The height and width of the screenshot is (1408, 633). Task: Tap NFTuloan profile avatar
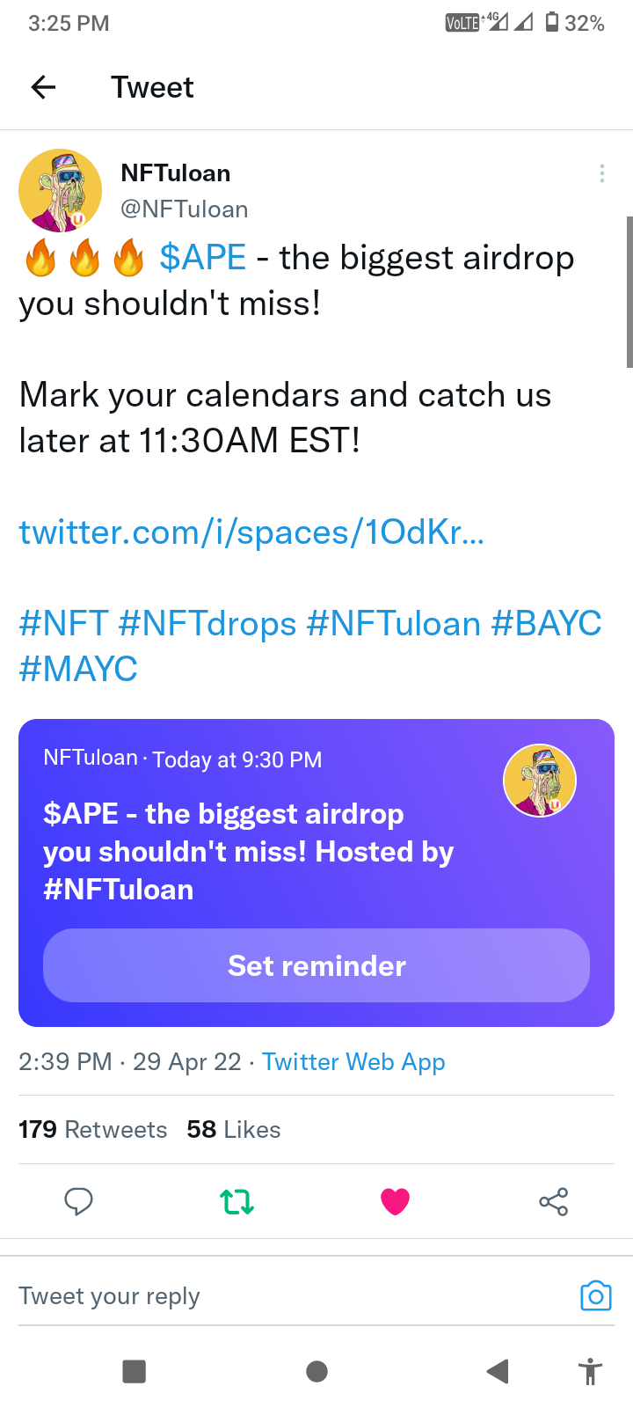click(x=60, y=190)
